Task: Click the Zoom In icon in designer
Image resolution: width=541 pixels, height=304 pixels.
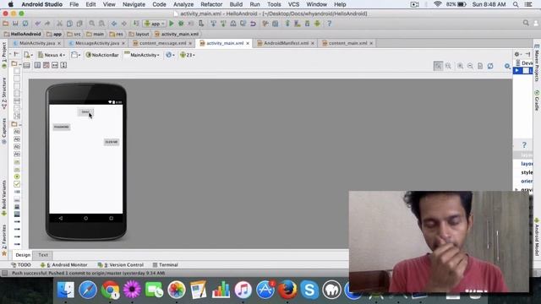Action: pos(460,66)
